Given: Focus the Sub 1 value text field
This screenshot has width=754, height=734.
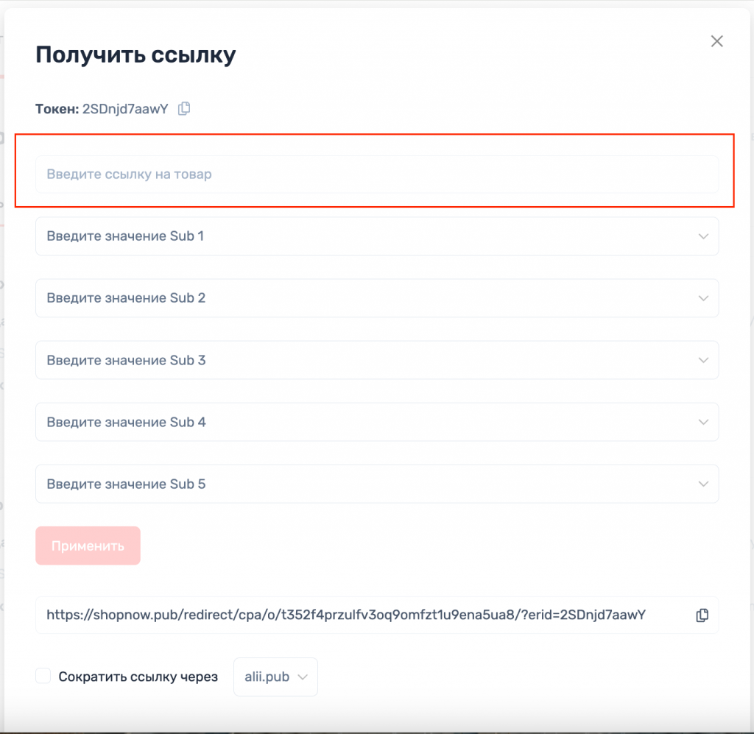Looking at the screenshot, I should click(353, 236).
